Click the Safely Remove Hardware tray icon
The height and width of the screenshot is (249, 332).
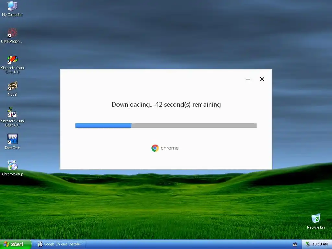pyautogui.click(x=308, y=244)
